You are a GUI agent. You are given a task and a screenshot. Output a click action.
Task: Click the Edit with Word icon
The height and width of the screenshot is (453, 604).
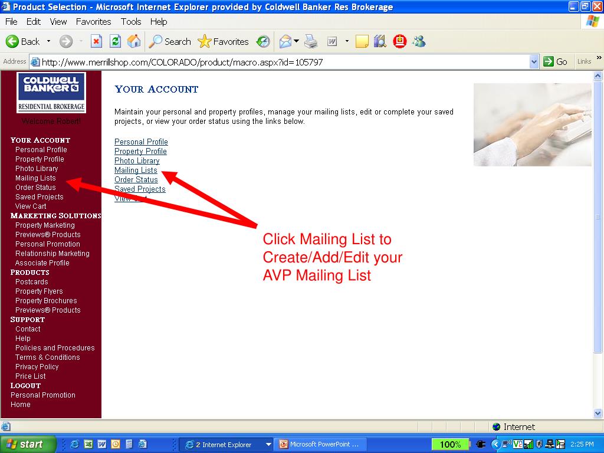point(331,41)
